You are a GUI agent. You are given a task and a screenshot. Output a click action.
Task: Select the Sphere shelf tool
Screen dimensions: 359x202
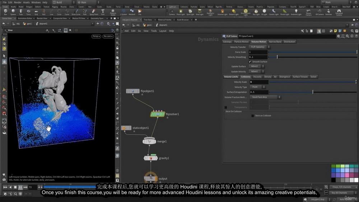tap(13, 12)
